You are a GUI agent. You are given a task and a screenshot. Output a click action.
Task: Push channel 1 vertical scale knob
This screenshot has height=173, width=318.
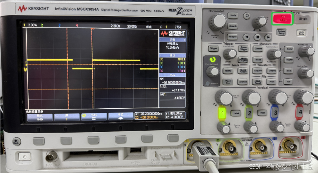224,98
